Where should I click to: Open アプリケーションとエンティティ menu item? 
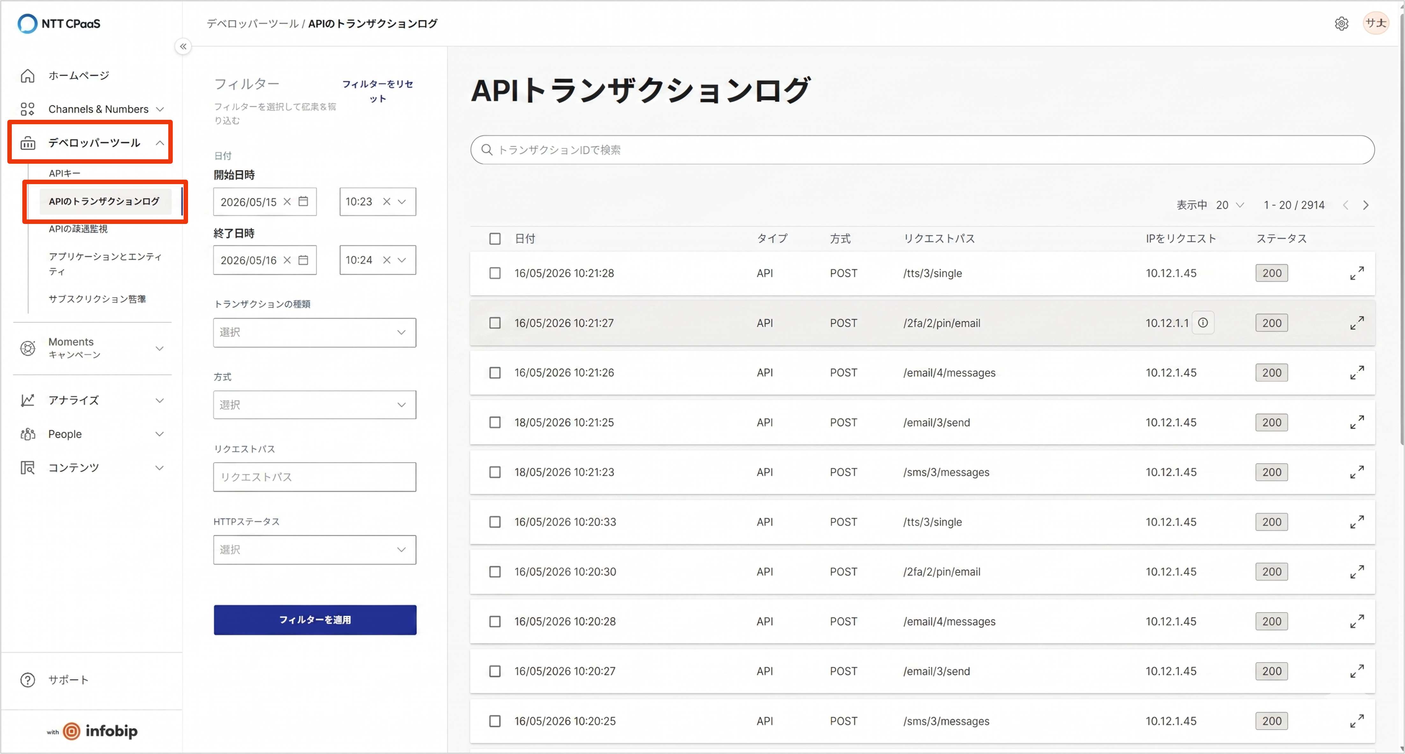(x=105, y=264)
